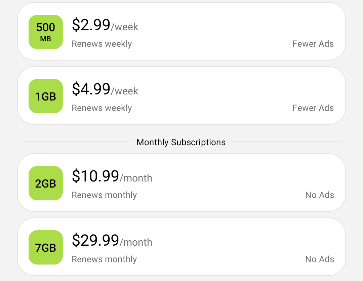Choose the $29.99/month subscription price
Image resolution: width=363 pixels, height=281 pixels.
112,240
